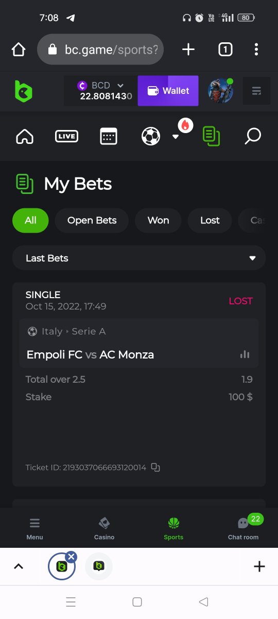The height and width of the screenshot is (619, 278).
Task: Click the browser address bar bc.game
Action: click(100, 50)
